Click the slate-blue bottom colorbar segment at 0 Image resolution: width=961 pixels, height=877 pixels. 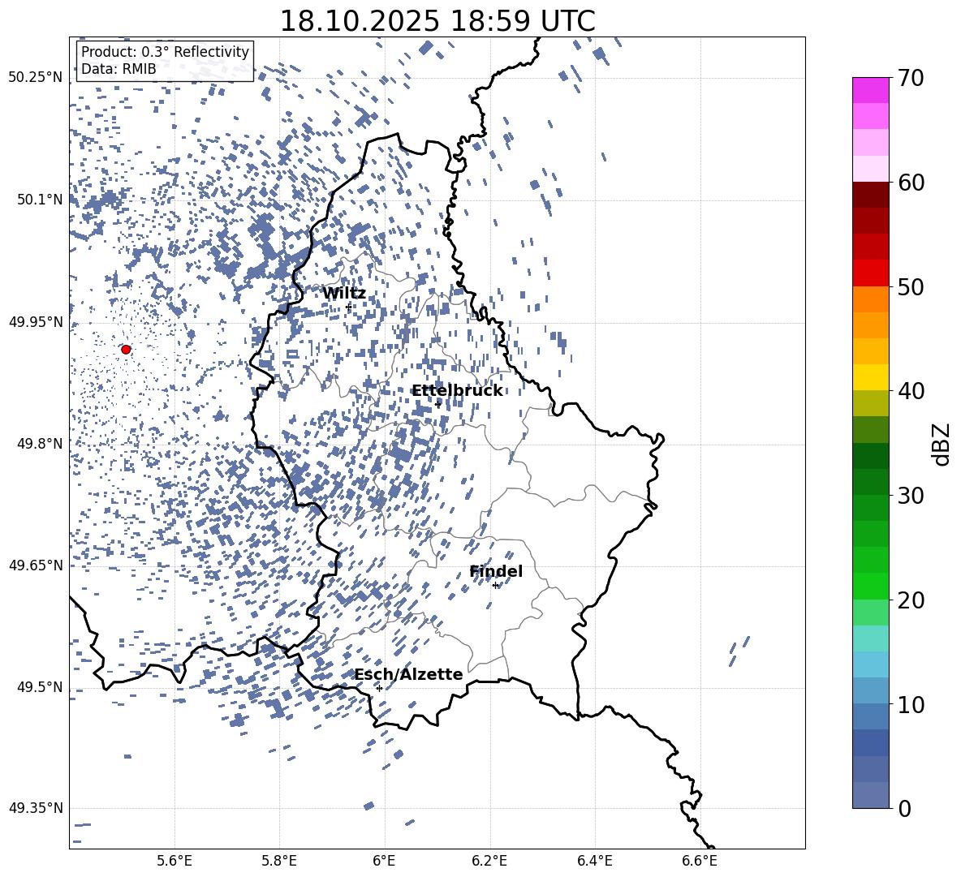pyautogui.click(x=871, y=795)
